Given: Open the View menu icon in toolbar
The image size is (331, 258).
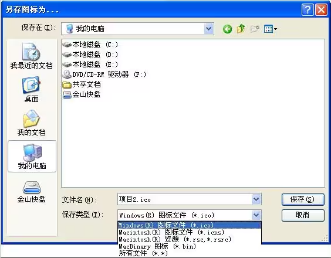Looking at the screenshot, I should pos(270,29).
